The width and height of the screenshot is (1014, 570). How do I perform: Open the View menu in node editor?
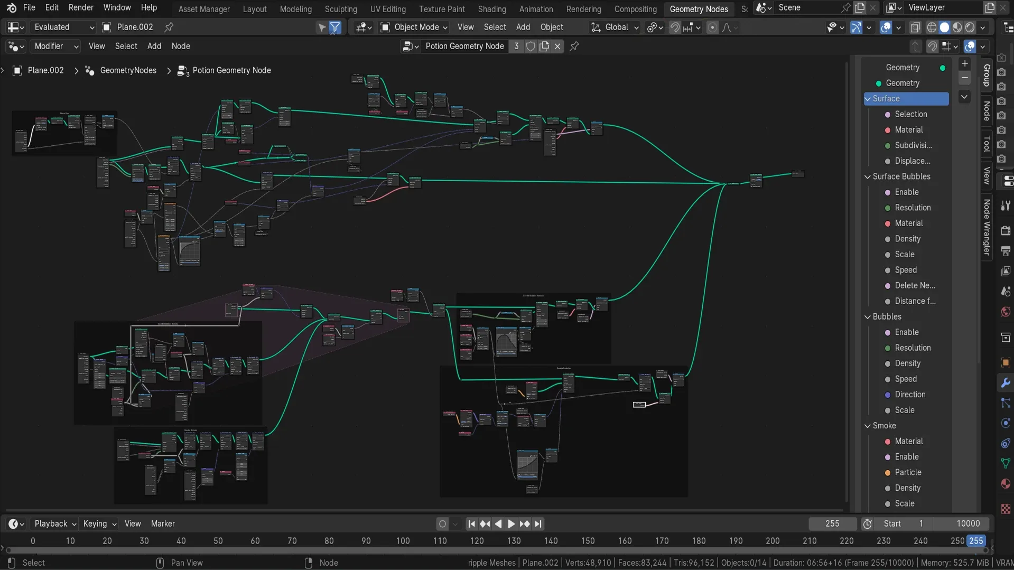97,46
